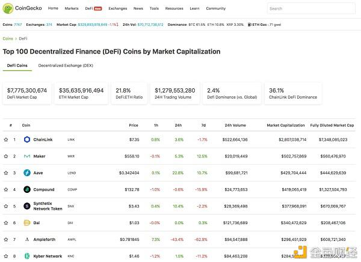
Task: Open the ChainLink coin name link
Action: click(43, 139)
